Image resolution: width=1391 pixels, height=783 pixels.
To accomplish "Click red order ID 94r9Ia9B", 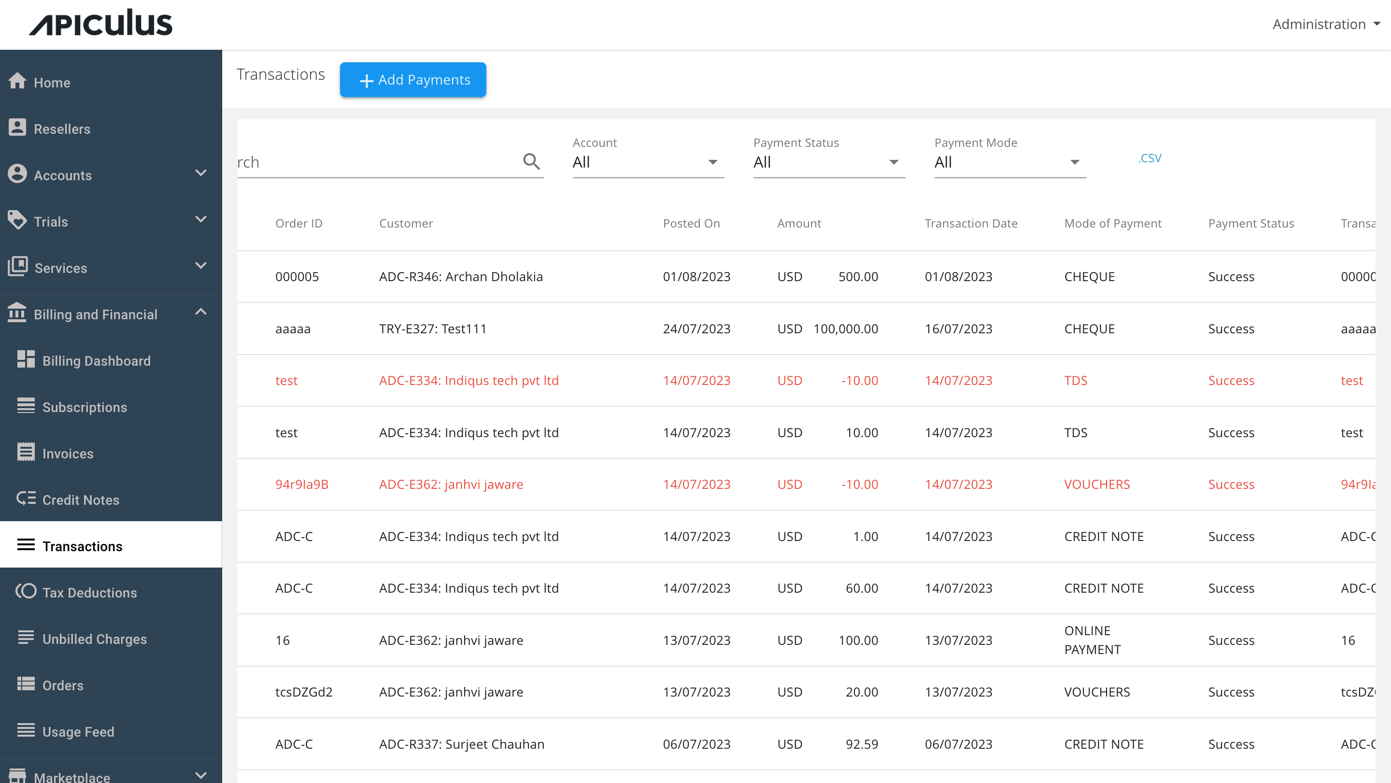I will point(302,484).
